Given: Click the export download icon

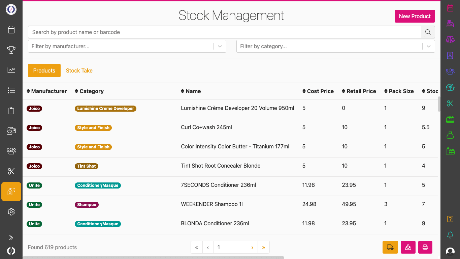Looking at the screenshot, I should [x=408, y=247].
